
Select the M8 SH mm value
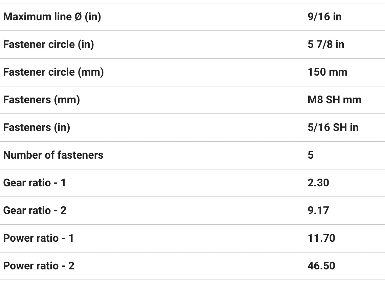334,100
